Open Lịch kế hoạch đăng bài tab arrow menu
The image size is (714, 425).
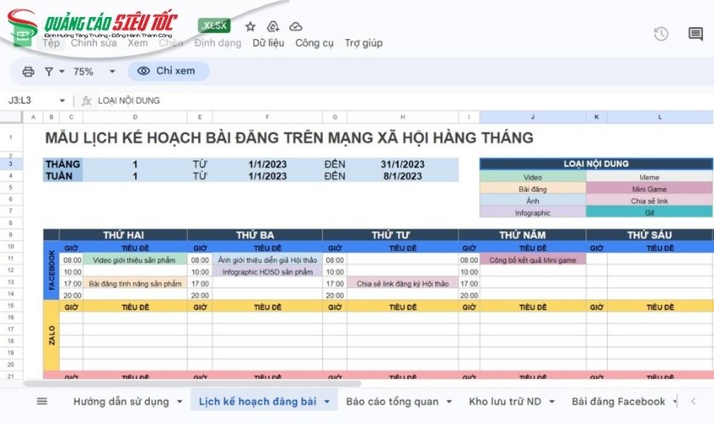[327, 402]
